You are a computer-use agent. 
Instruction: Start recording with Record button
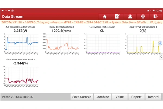point(153,97)
